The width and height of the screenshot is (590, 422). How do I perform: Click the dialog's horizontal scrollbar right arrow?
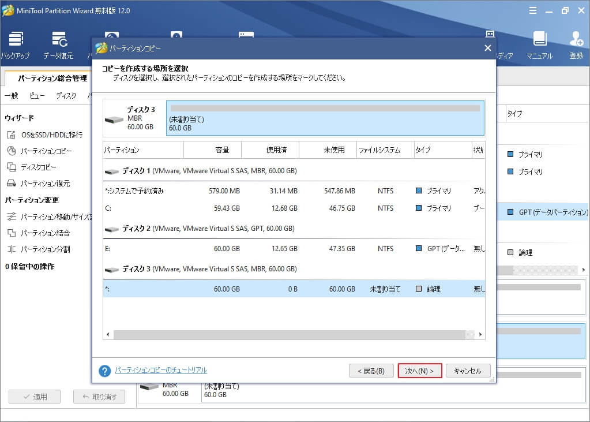(x=480, y=334)
